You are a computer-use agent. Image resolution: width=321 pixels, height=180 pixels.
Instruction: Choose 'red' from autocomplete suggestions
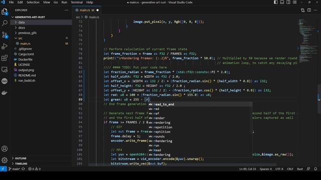click(x=200, y=109)
